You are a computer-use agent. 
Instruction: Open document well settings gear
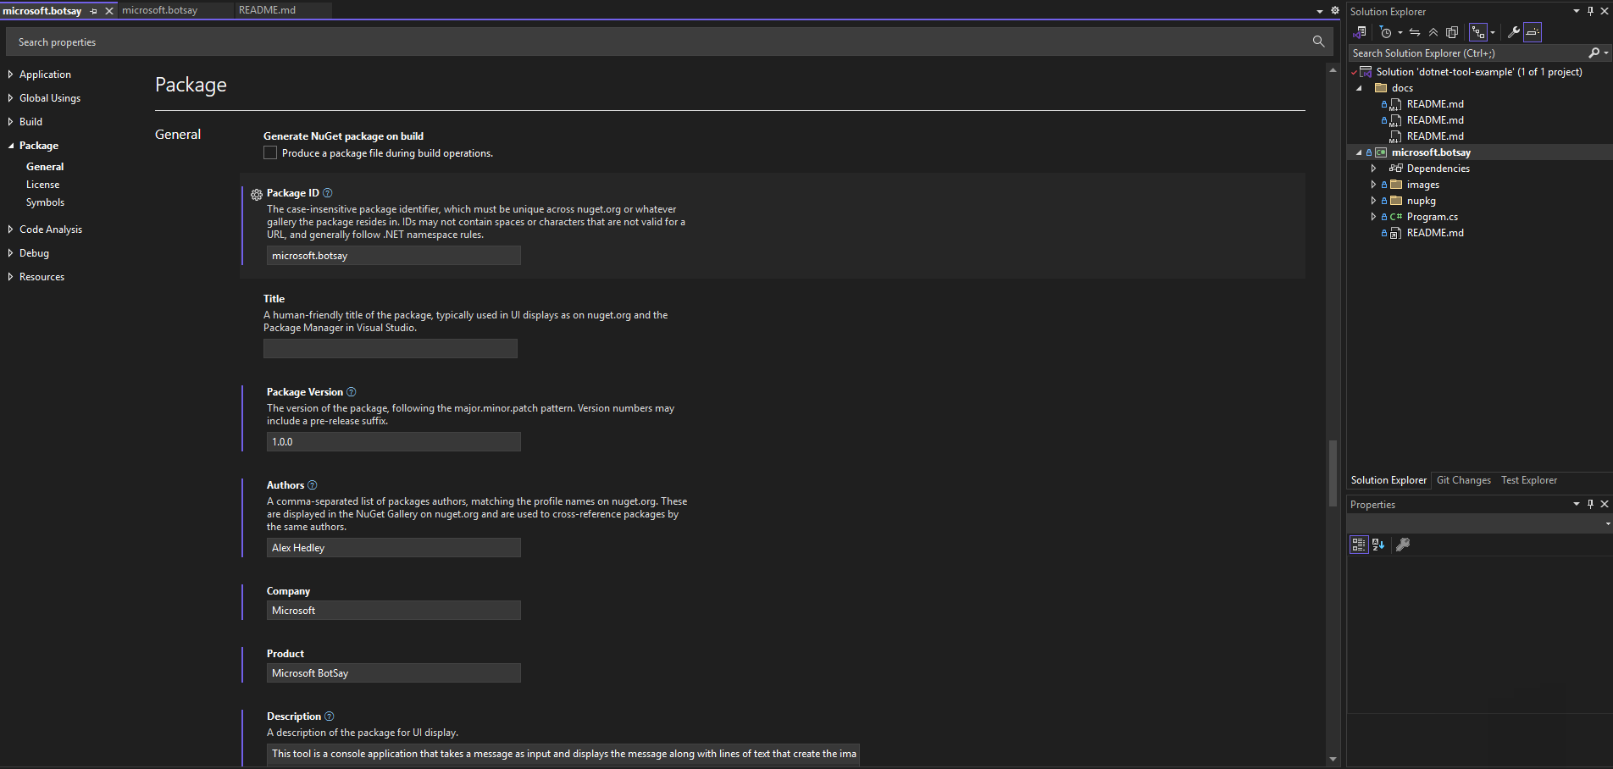click(1335, 11)
